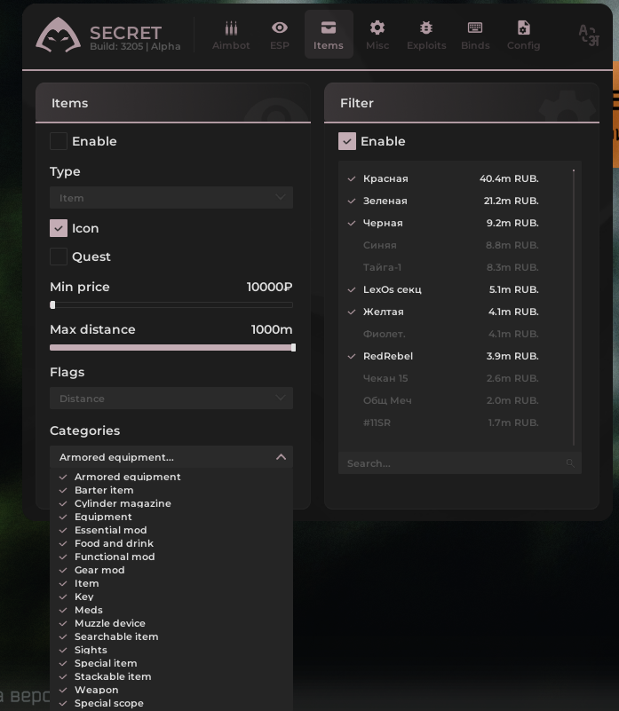Switch to the Items tab

point(329,35)
